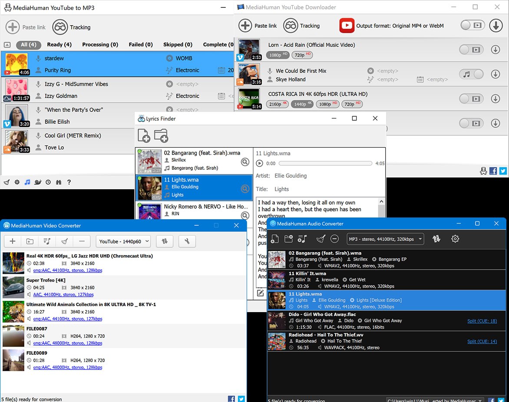This screenshot has width=509, height=402.
Task: Download We Could Be First Mix track
Action: pyautogui.click(x=496, y=74)
